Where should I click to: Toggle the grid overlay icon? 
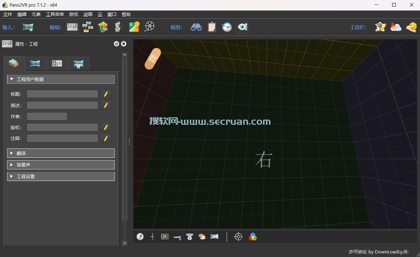[x=165, y=237]
